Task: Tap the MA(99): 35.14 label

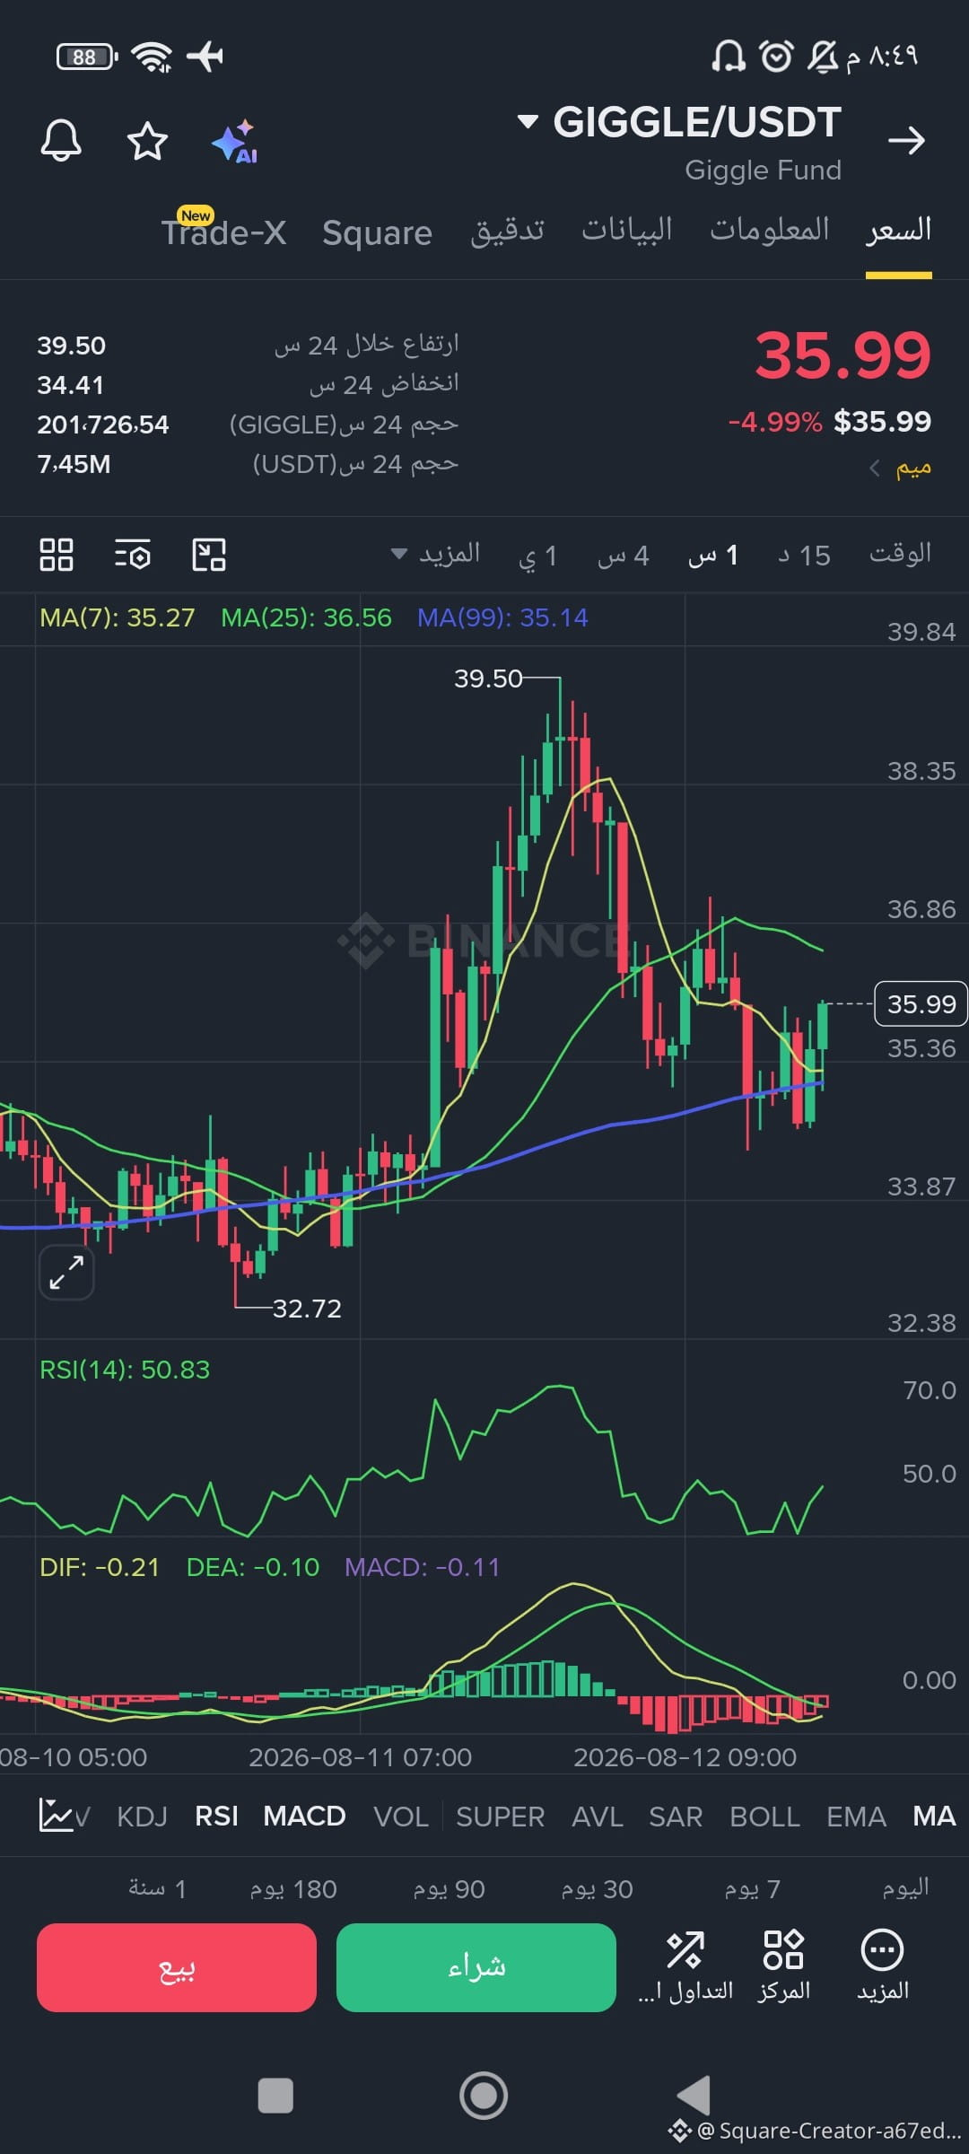Action: coord(502,617)
